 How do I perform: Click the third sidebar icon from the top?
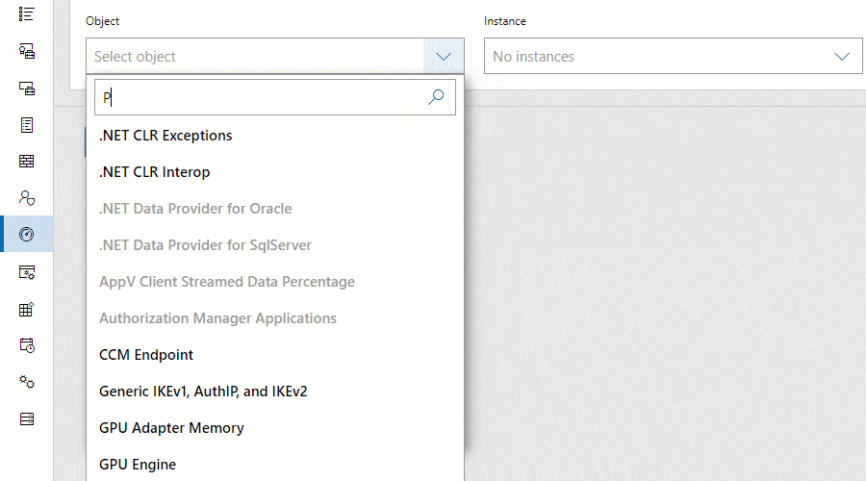(x=27, y=88)
